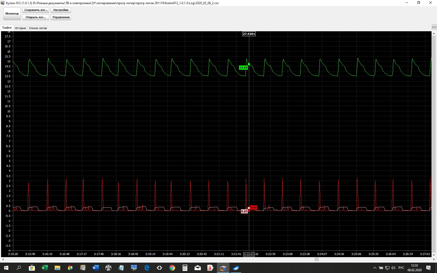Click the Управление button
The height and width of the screenshot is (273, 437).
[x=61, y=17]
